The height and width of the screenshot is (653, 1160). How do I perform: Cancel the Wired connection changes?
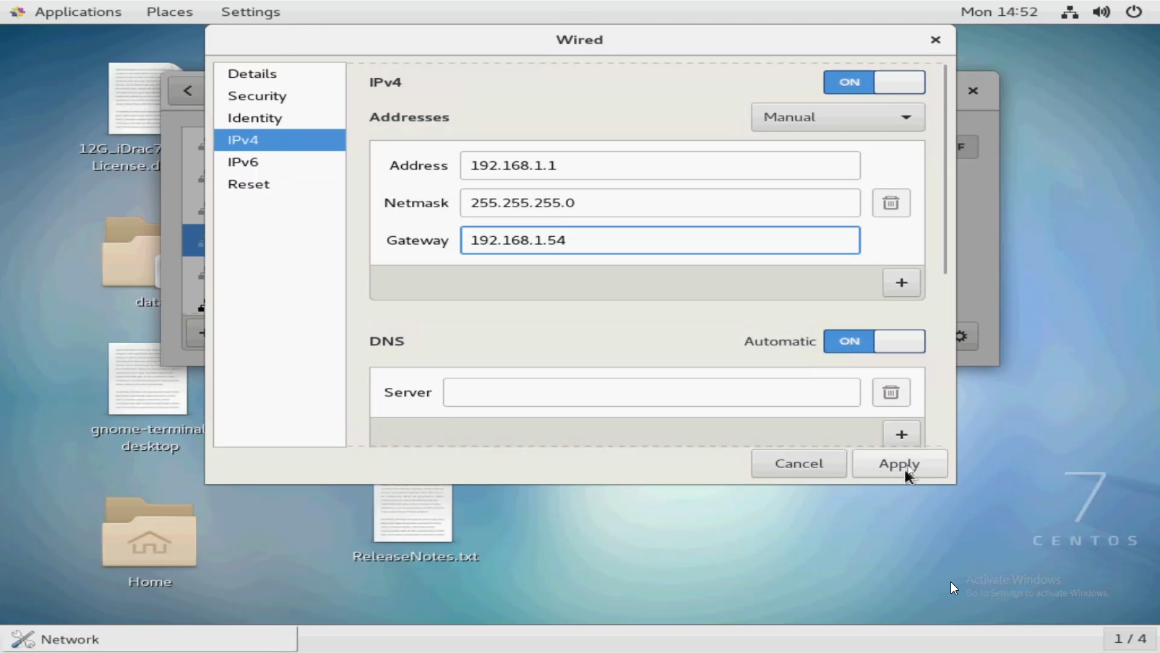[798, 464]
